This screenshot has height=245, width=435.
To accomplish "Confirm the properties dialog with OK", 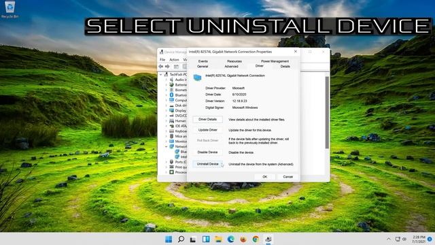I will tap(264, 177).
